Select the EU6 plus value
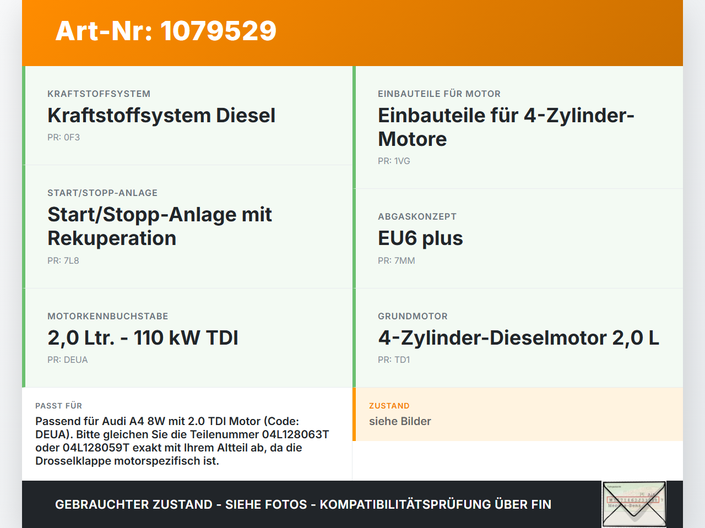 pos(420,238)
